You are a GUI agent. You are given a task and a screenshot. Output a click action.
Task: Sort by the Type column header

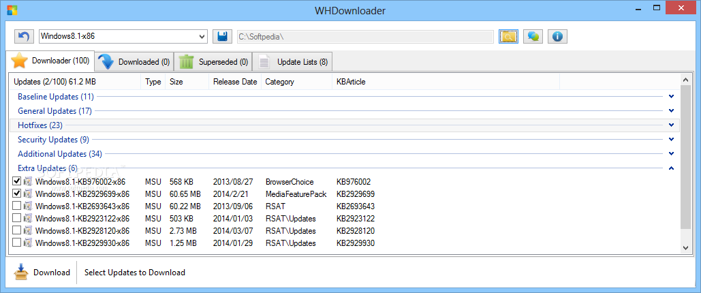click(x=153, y=82)
